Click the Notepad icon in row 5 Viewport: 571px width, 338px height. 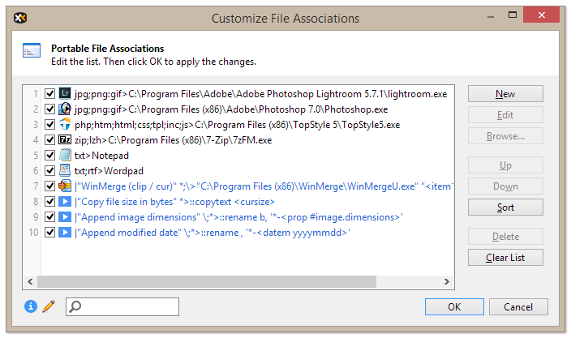pyautogui.click(x=66, y=156)
